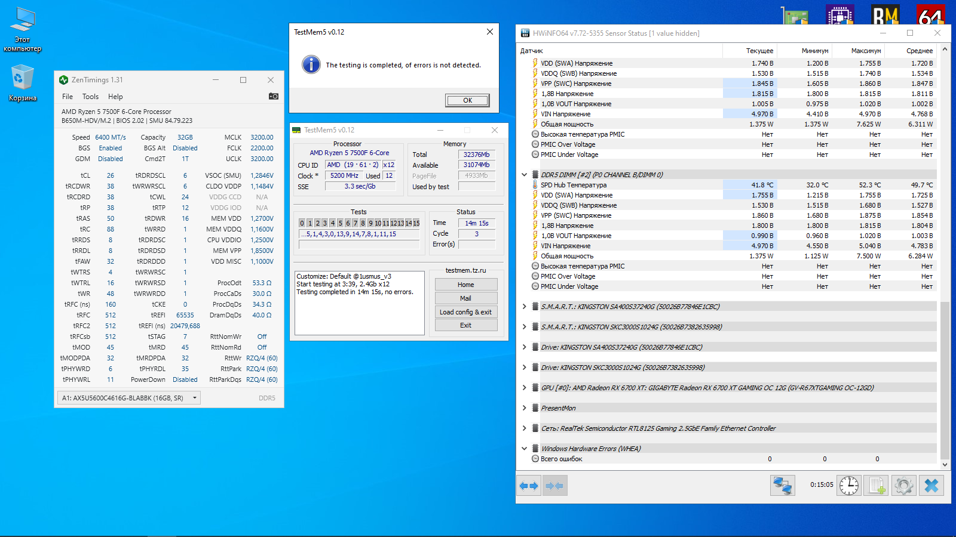Expand Drive: KINGSTON SKC3000S1024G group
This screenshot has width=956, height=537.
(525, 368)
